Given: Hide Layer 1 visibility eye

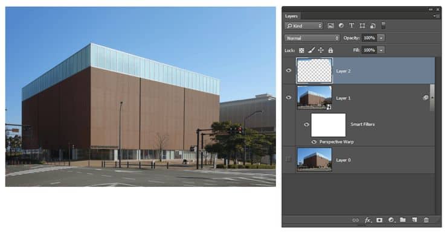Looking at the screenshot, I should coord(289,98).
